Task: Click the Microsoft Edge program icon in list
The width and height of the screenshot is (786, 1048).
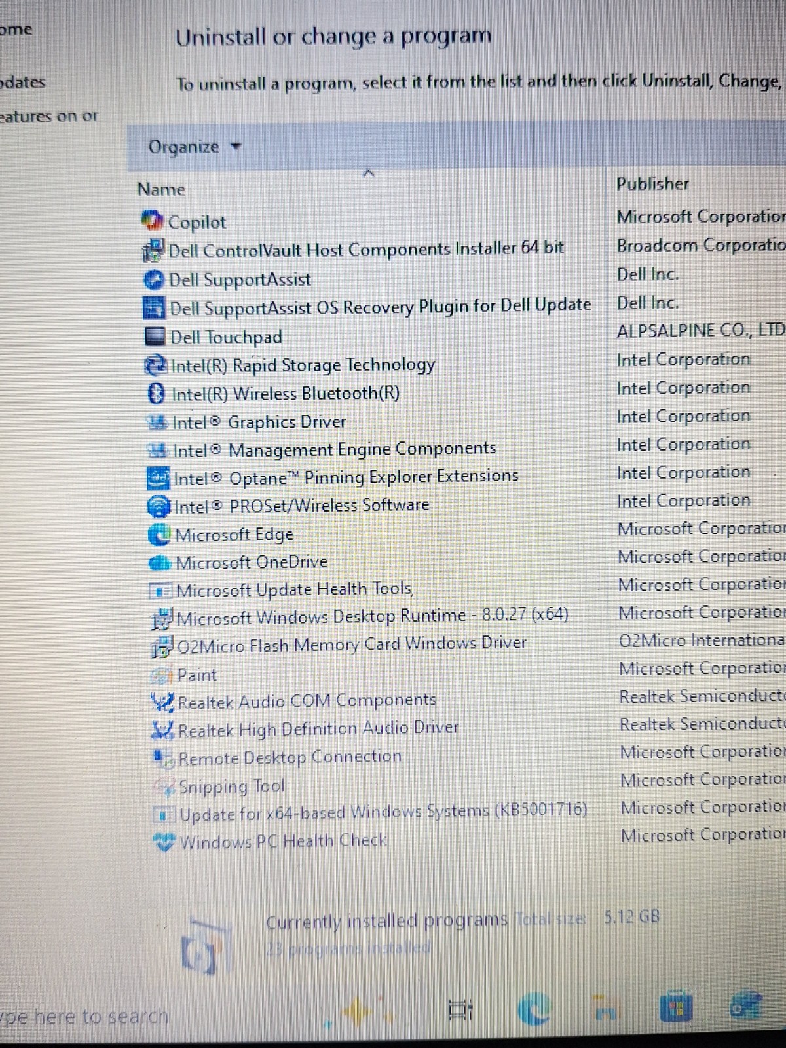Action: (160, 534)
